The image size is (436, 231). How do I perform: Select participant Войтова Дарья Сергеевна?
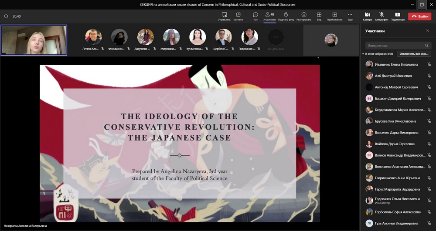398,144
